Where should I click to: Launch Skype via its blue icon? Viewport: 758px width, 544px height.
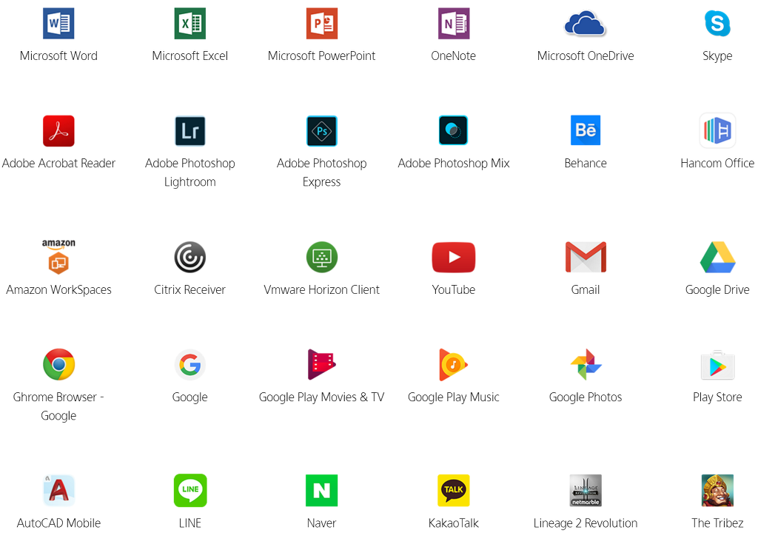click(717, 24)
